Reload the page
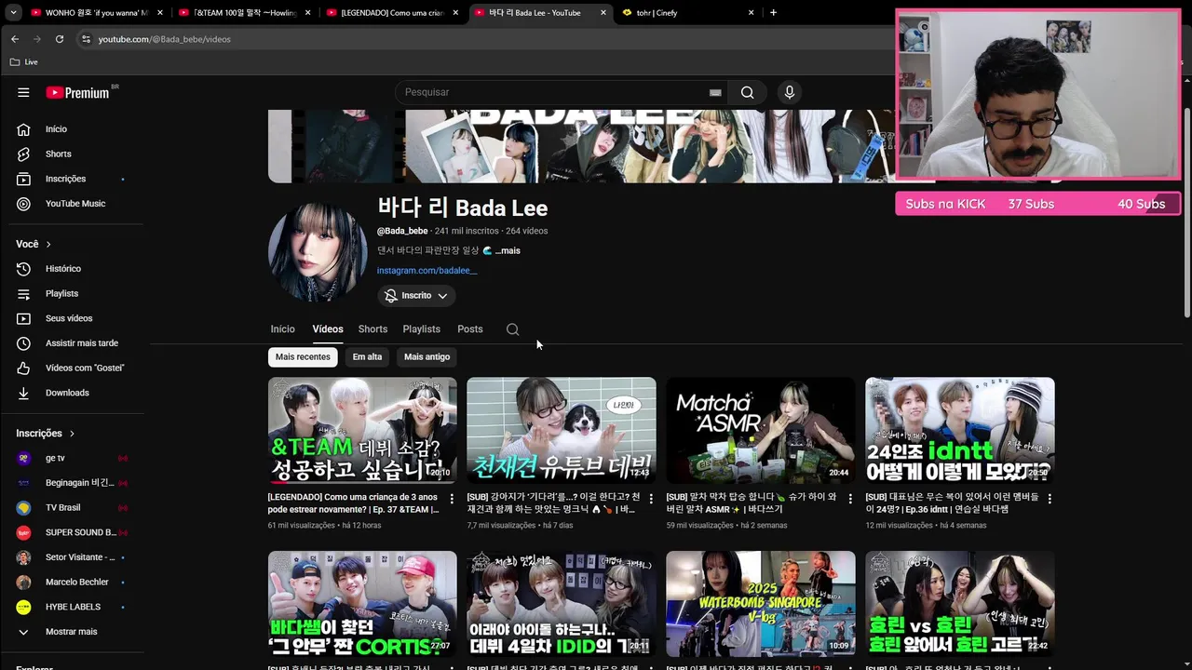The width and height of the screenshot is (1192, 670). pos(60,39)
